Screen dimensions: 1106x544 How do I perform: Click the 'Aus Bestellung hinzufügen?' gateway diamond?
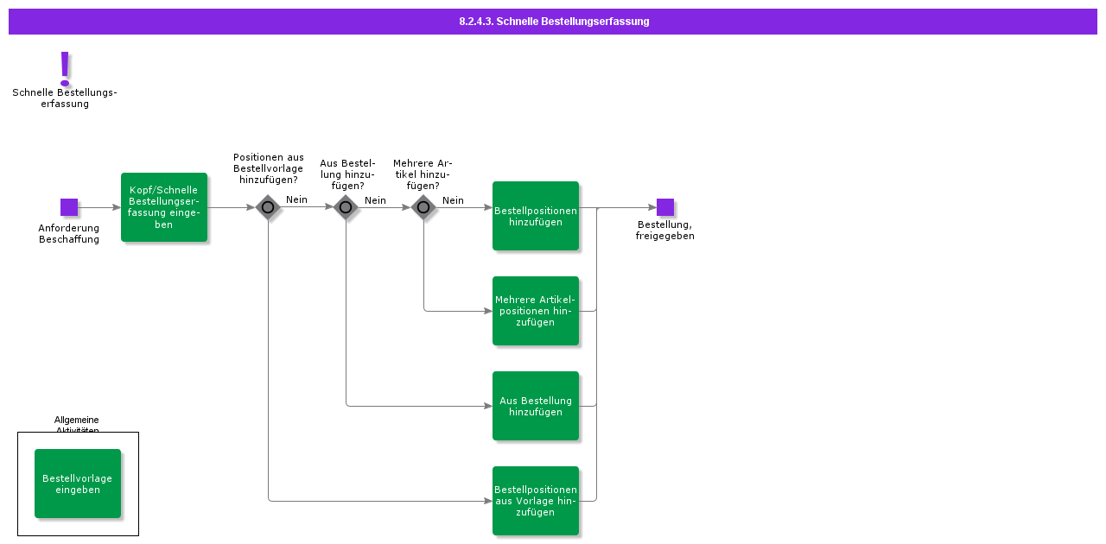pyautogui.click(x=346, y=207)
